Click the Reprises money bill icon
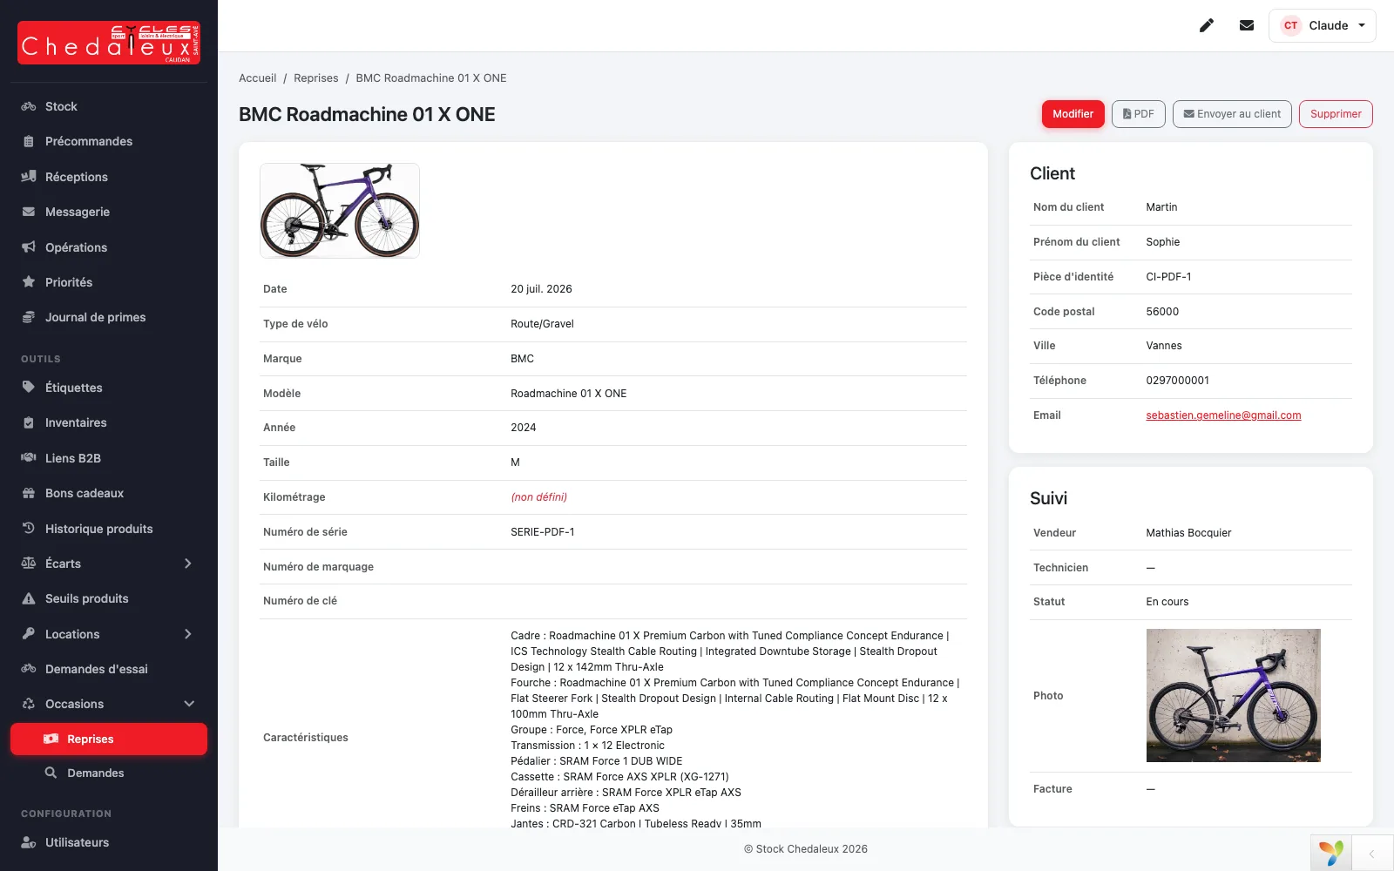The width and height of the screenshot is (1394, 871). click(x=51, y=739)
